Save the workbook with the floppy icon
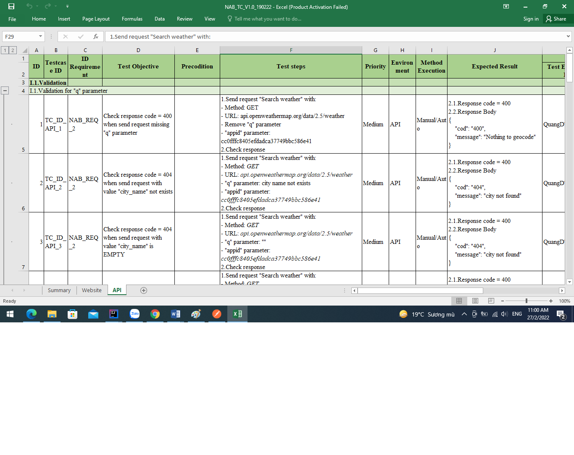Image resolution: width=574 pixels, height=455 pixels. coord(11,6)
